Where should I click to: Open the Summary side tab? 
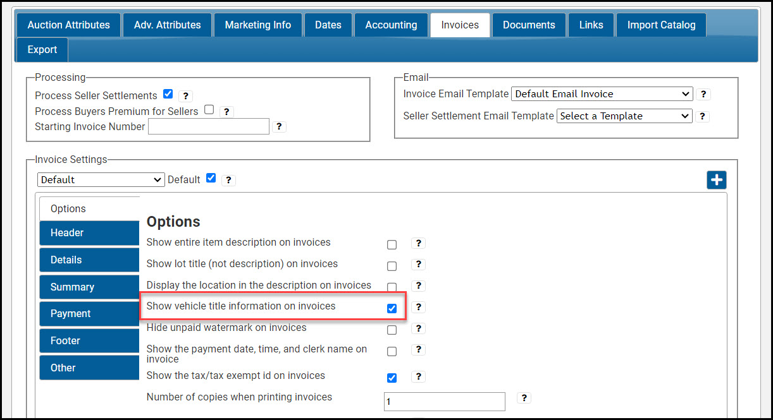89,287
